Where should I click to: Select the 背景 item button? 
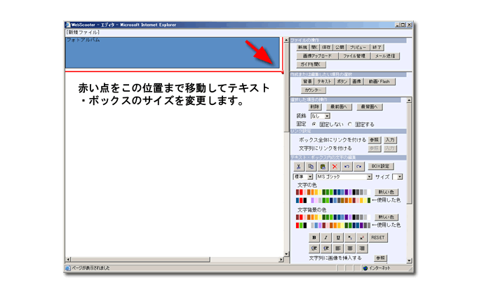pyautogui.click(x=307, y=81)
